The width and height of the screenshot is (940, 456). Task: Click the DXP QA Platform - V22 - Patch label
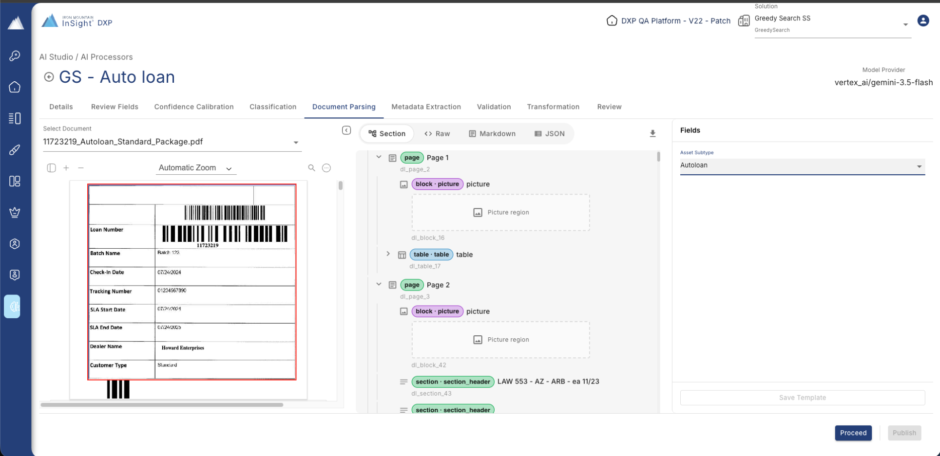coord(675,21)
